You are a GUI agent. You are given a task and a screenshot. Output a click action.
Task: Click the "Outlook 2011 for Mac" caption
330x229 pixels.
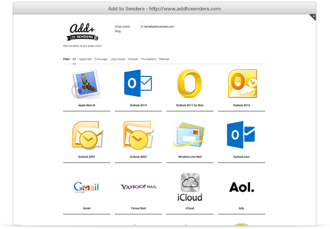coord(190,105)
